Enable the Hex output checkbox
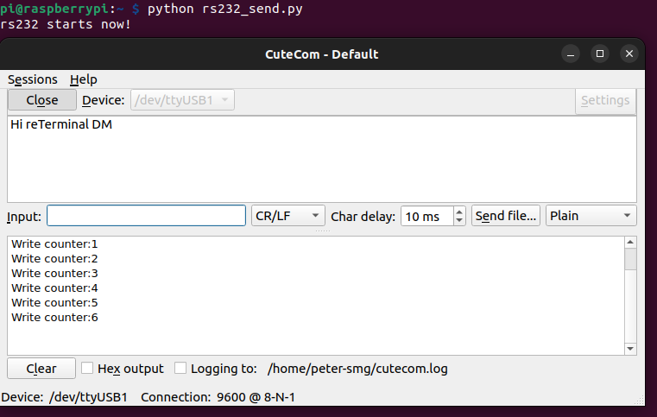The height and width of the screenshot is (417, 657). [x=87, y=368]
